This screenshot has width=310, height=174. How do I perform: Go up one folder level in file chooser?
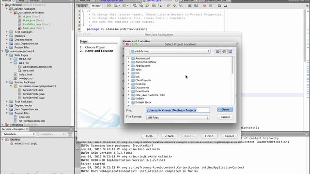217,51
